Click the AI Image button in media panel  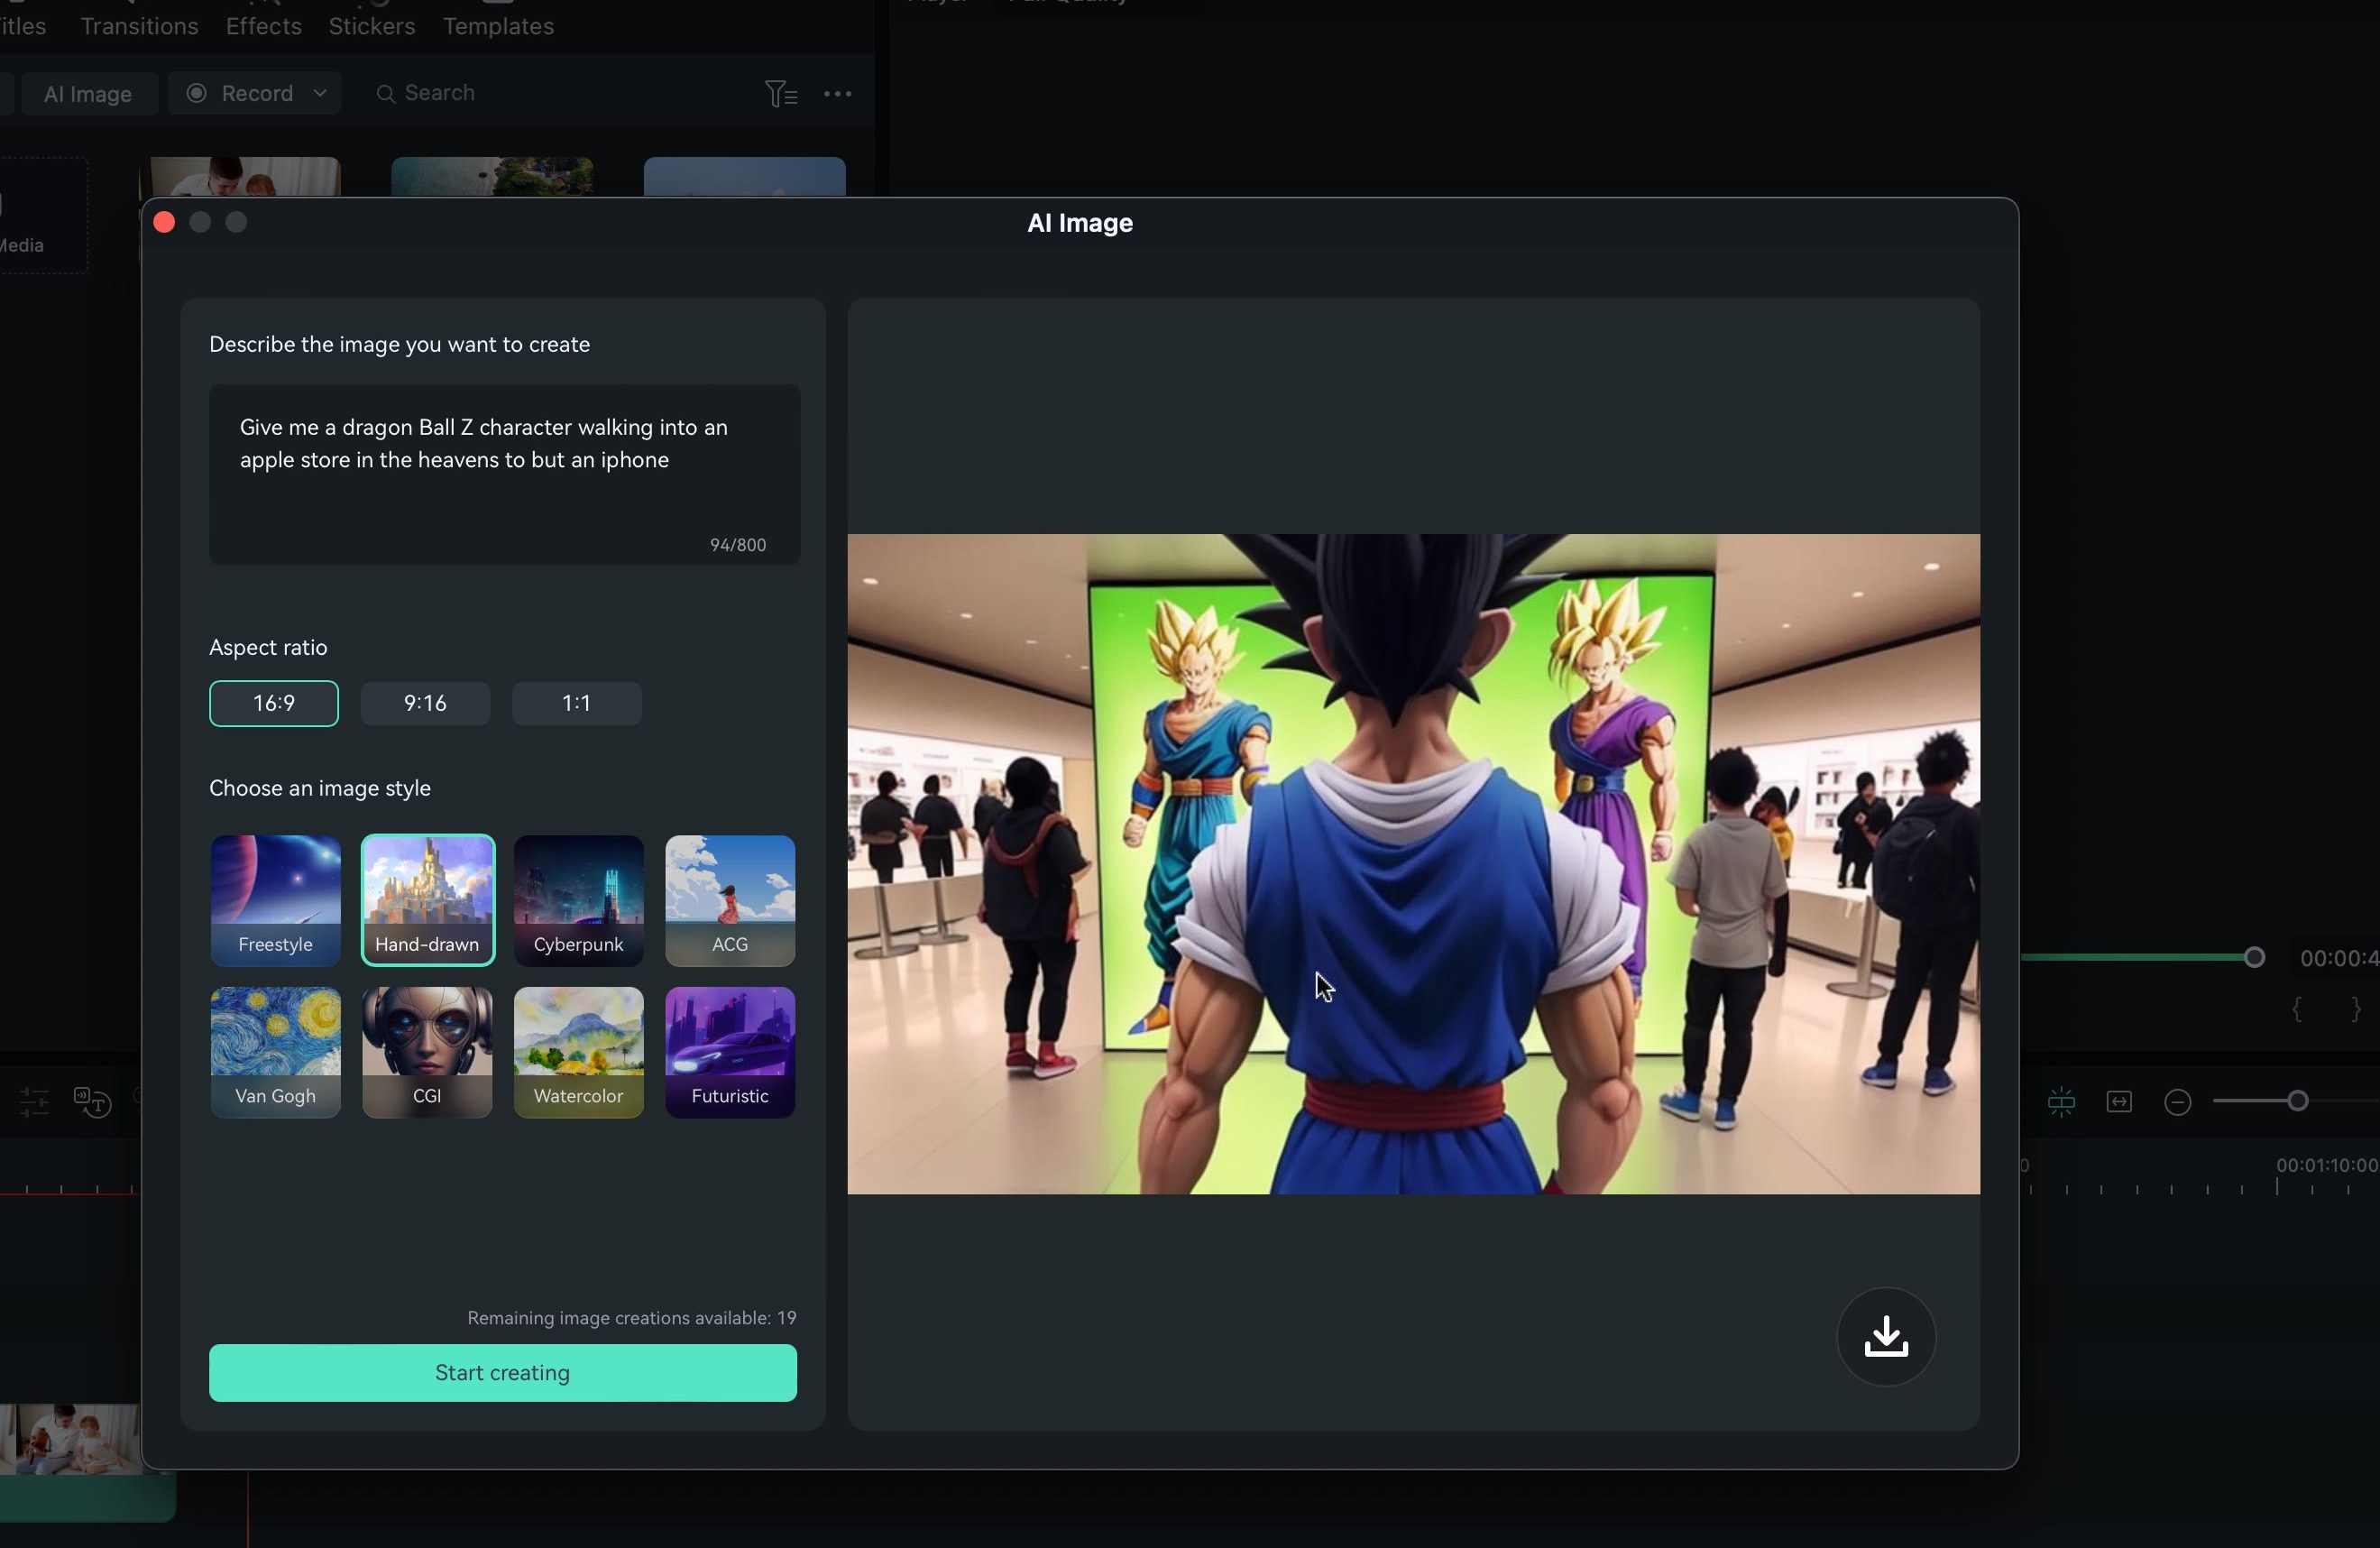point(88,94)
